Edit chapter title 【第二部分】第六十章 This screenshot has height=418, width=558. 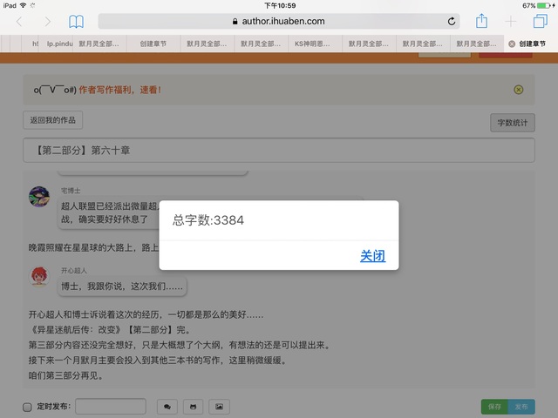point(279,150)
